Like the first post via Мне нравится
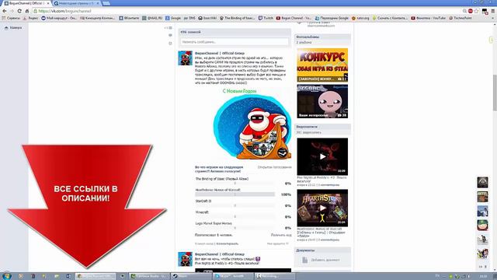Screen dimensions: 497x280 click(278, 243)
